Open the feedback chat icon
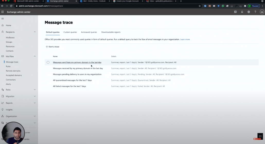265x144 pixels. coord(260,136)
